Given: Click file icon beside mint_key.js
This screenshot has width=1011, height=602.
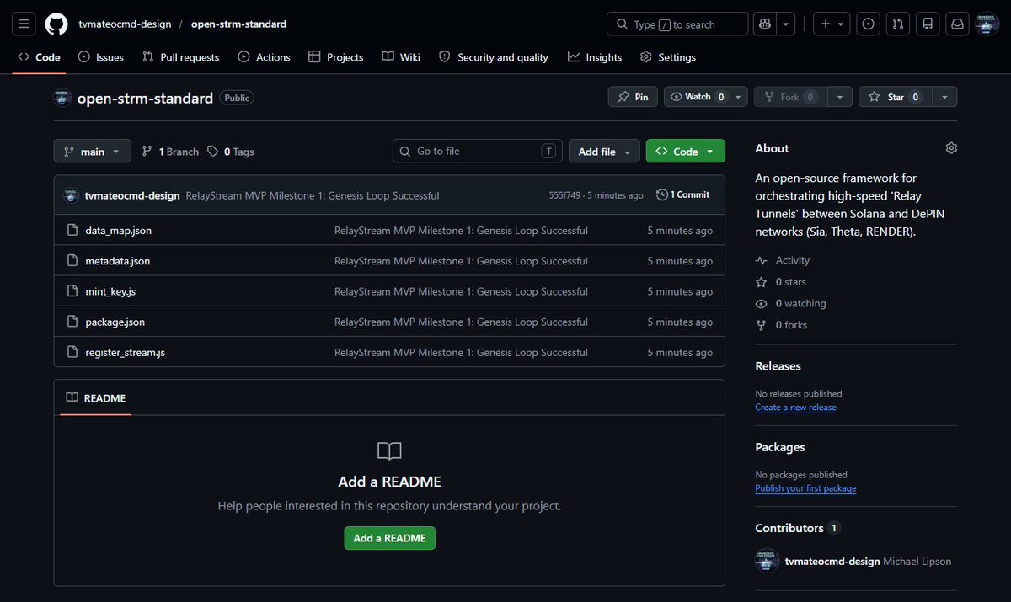Looking at the screenshot, I should click(x=72, y=291).
